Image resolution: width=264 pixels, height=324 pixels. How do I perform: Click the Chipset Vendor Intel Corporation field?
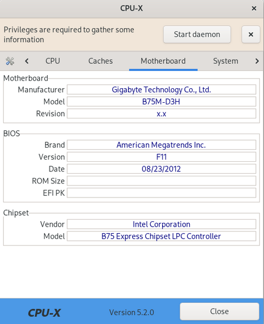click(162, 224)
